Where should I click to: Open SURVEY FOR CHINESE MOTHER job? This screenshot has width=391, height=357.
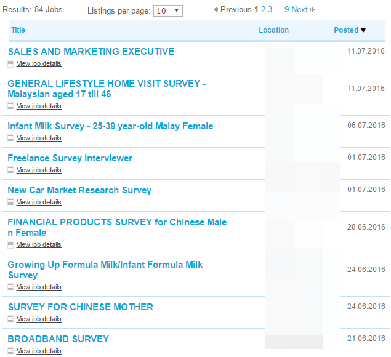tap(81, 307)
